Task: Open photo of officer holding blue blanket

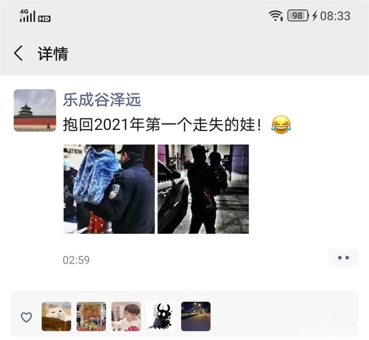Action: click(x=109, y=189)
